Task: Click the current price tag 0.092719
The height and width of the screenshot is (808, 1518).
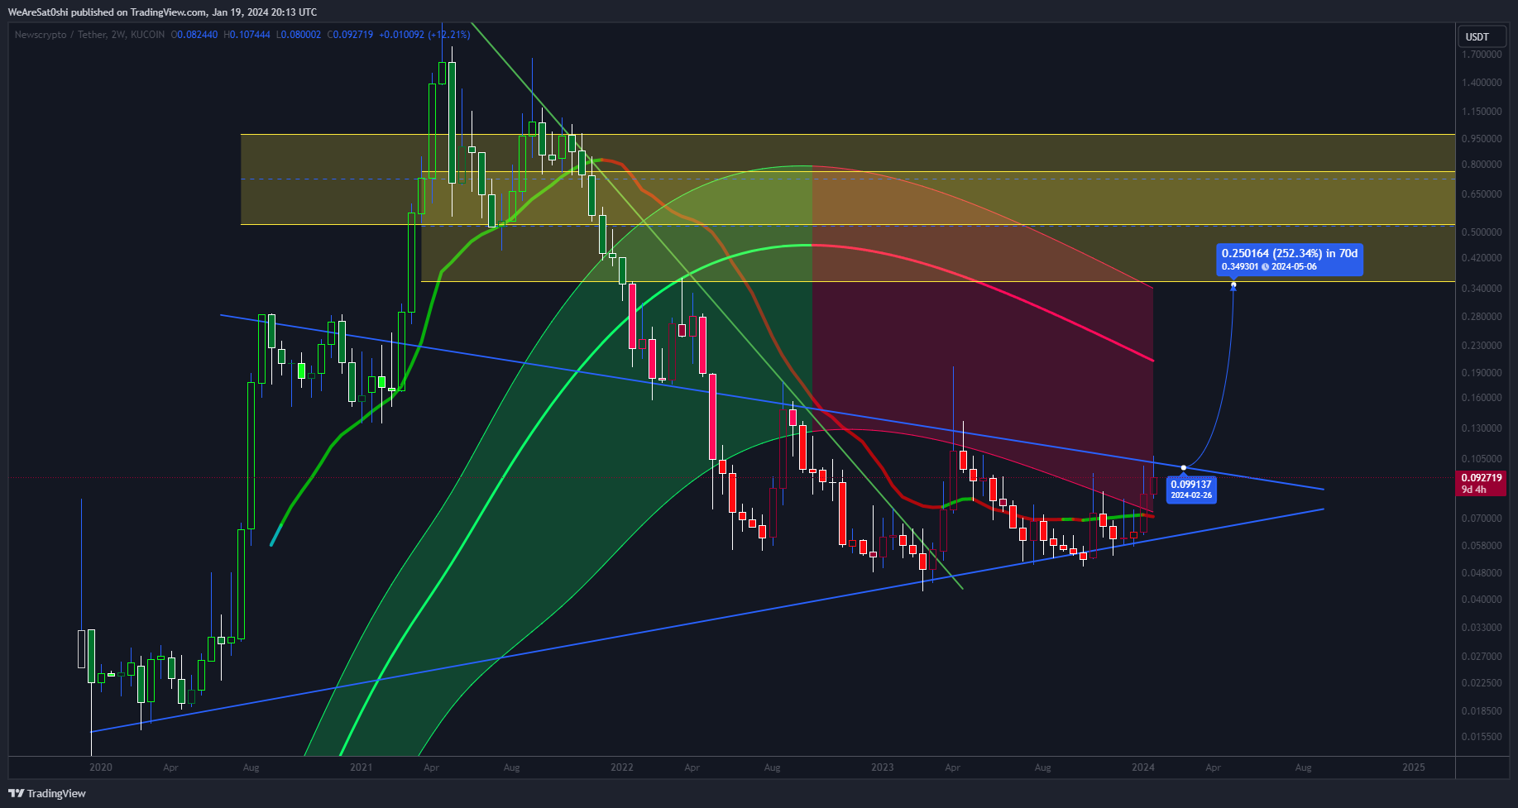Action: 1482,478
